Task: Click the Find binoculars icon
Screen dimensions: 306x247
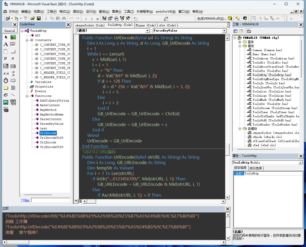Action: 64,18
